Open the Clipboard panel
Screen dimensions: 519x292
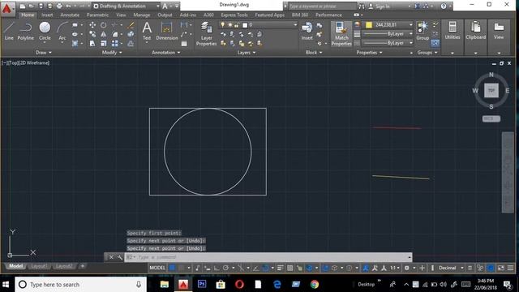point(476,32)
